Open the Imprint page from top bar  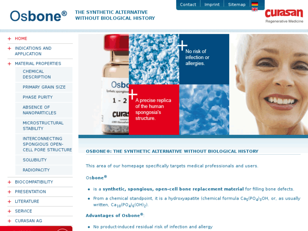tap(212, 5)
